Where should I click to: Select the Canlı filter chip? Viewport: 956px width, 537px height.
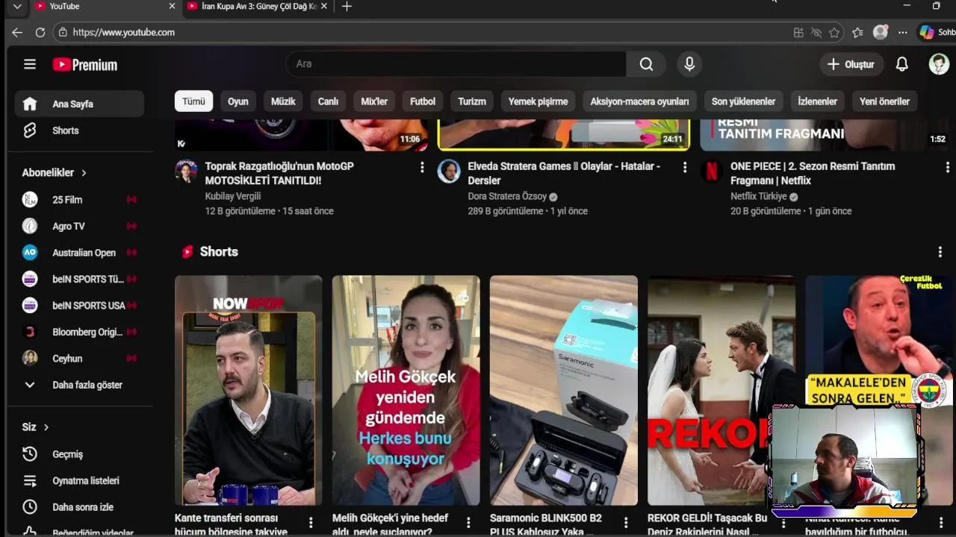[328, 101]
